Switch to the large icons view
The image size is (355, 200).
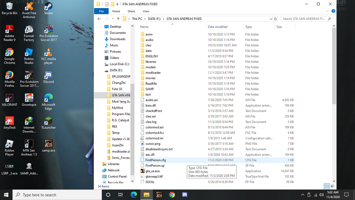tap(332, 186)
